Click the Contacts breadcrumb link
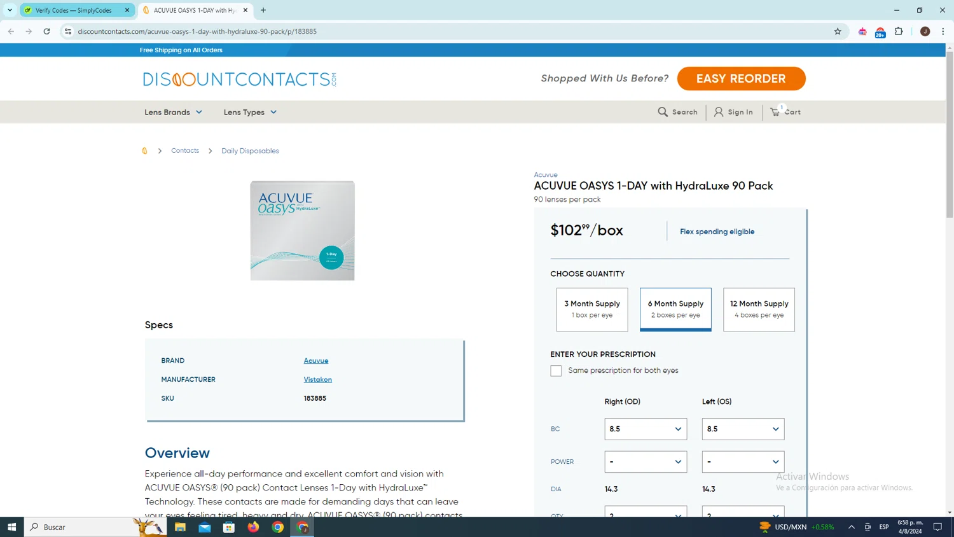The image size is (954, 537). (185, 151)
